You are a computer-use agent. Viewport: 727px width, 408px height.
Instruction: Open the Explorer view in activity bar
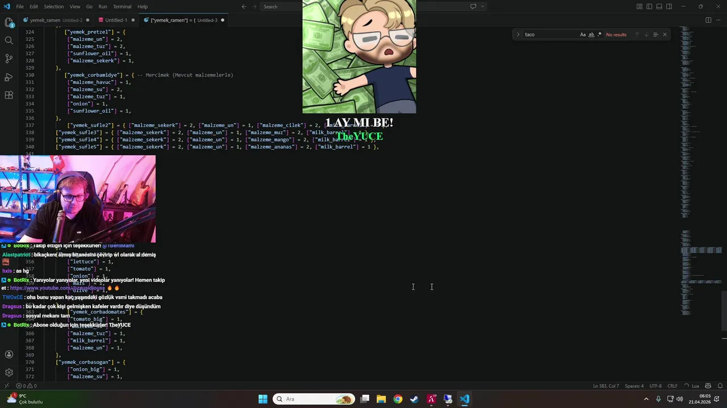(9, 23)
